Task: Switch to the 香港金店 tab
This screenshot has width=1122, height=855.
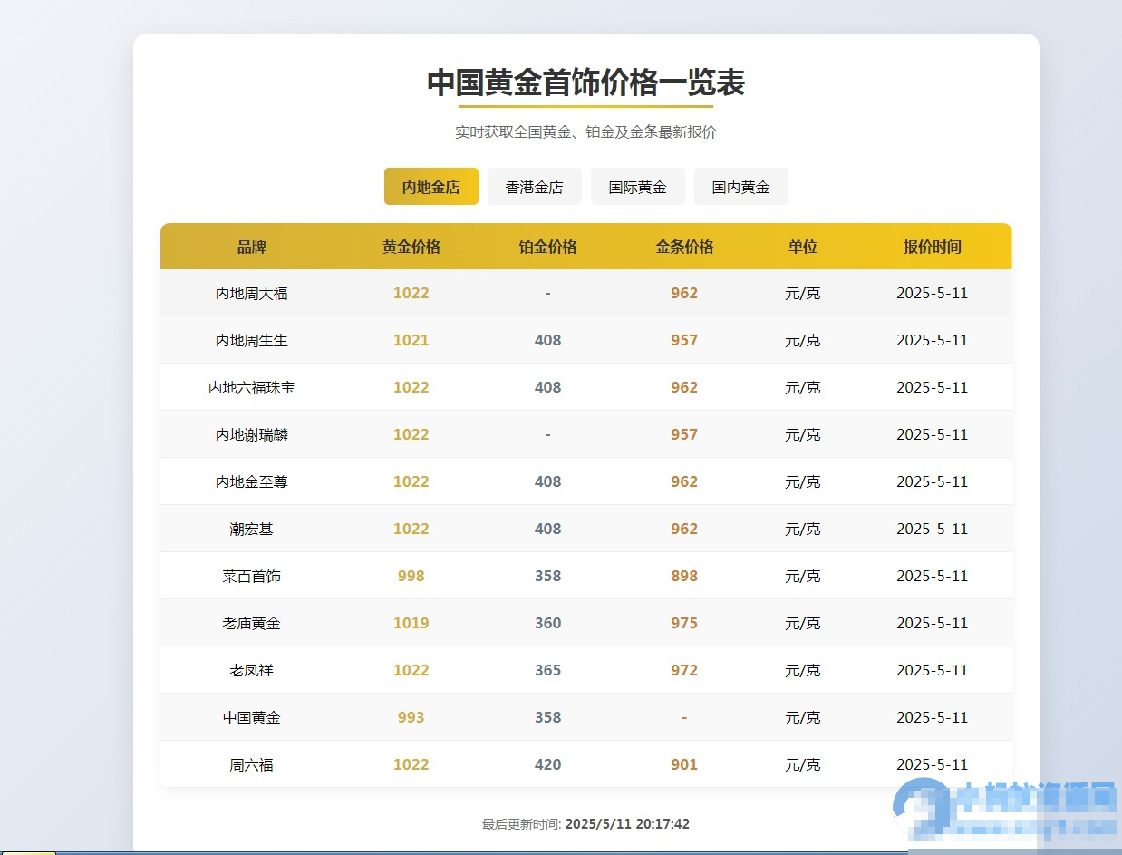Action: pyautogui.click(x=534, y=187)
